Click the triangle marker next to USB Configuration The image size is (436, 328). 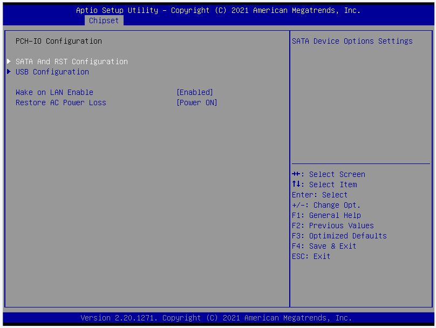(x=9, y=72)
